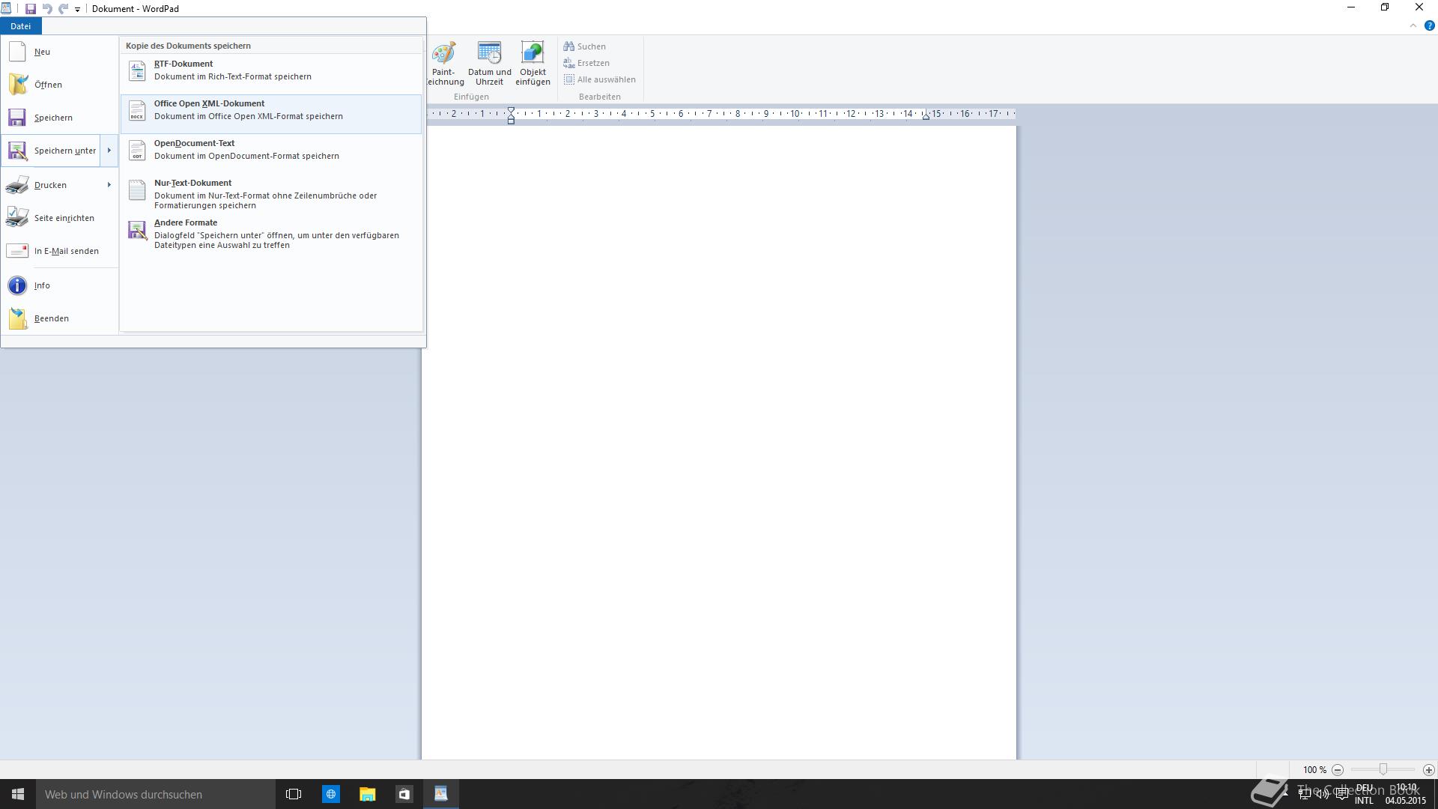Insert a Paint-Zeichnung via palette icon
1438x809 pixels.
click(x=443, y=52)
